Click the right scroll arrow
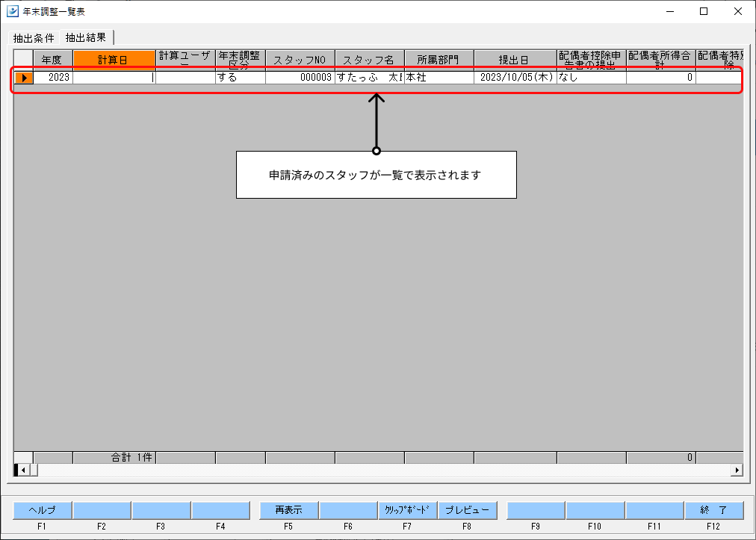 pyautogui.click(x=737, y=470)
